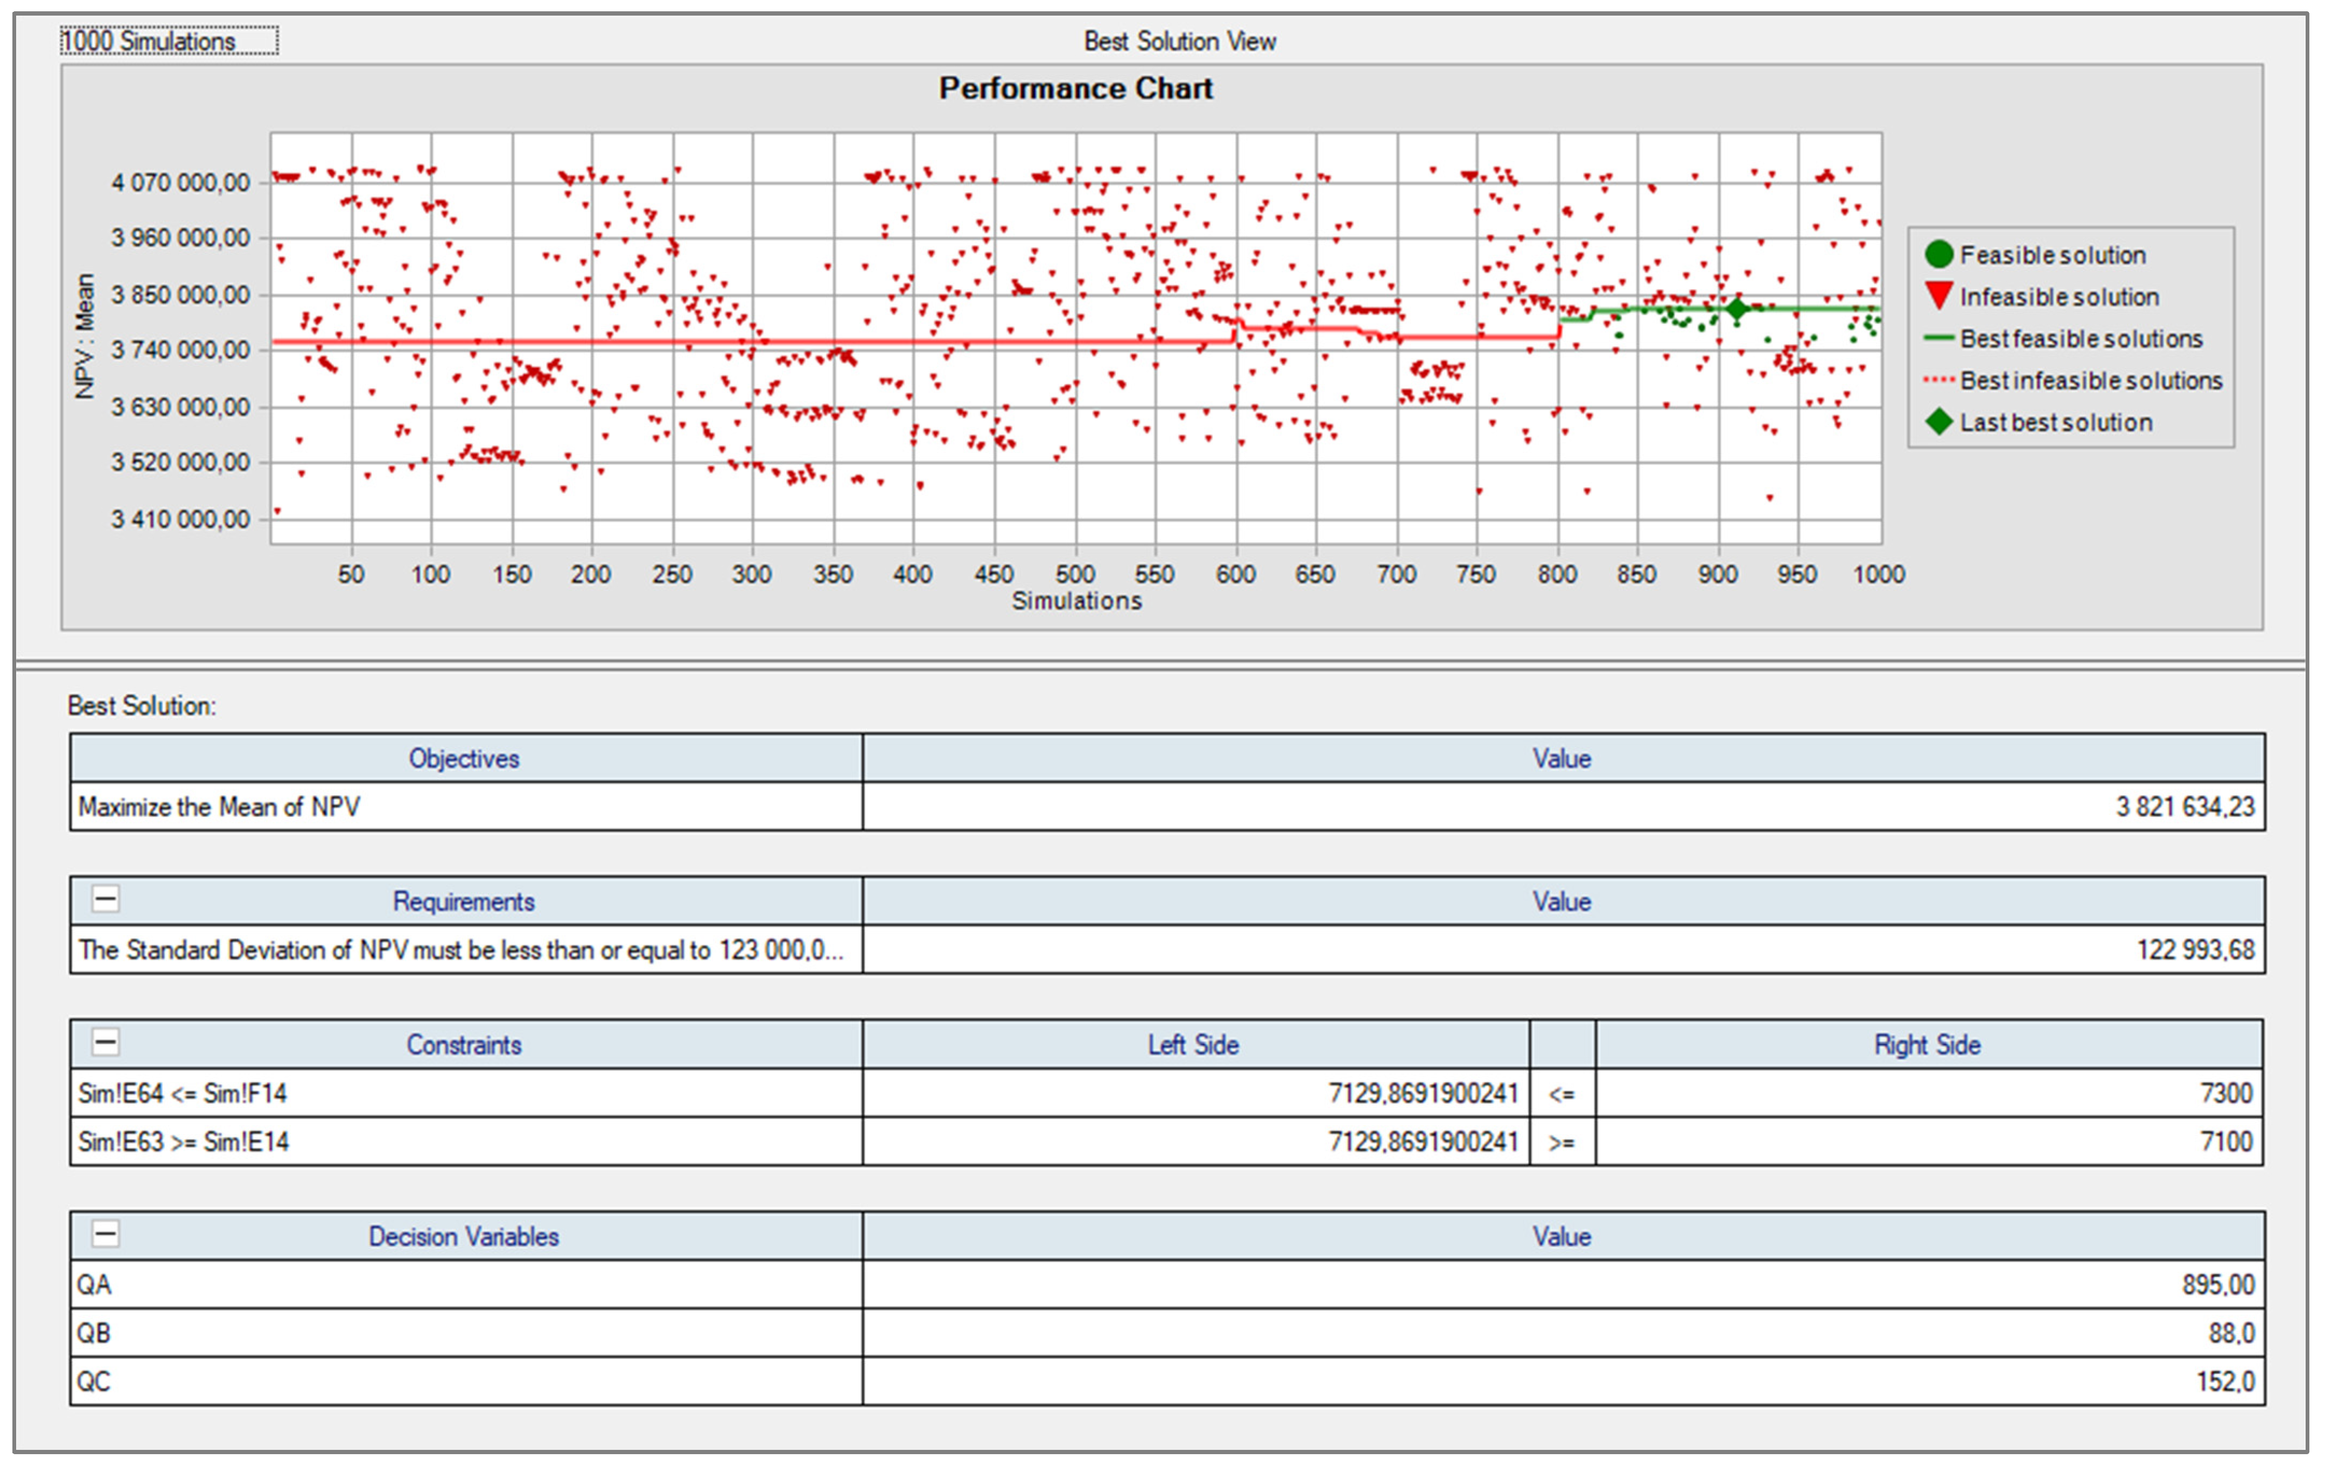Click the Objectives column header

464,759
